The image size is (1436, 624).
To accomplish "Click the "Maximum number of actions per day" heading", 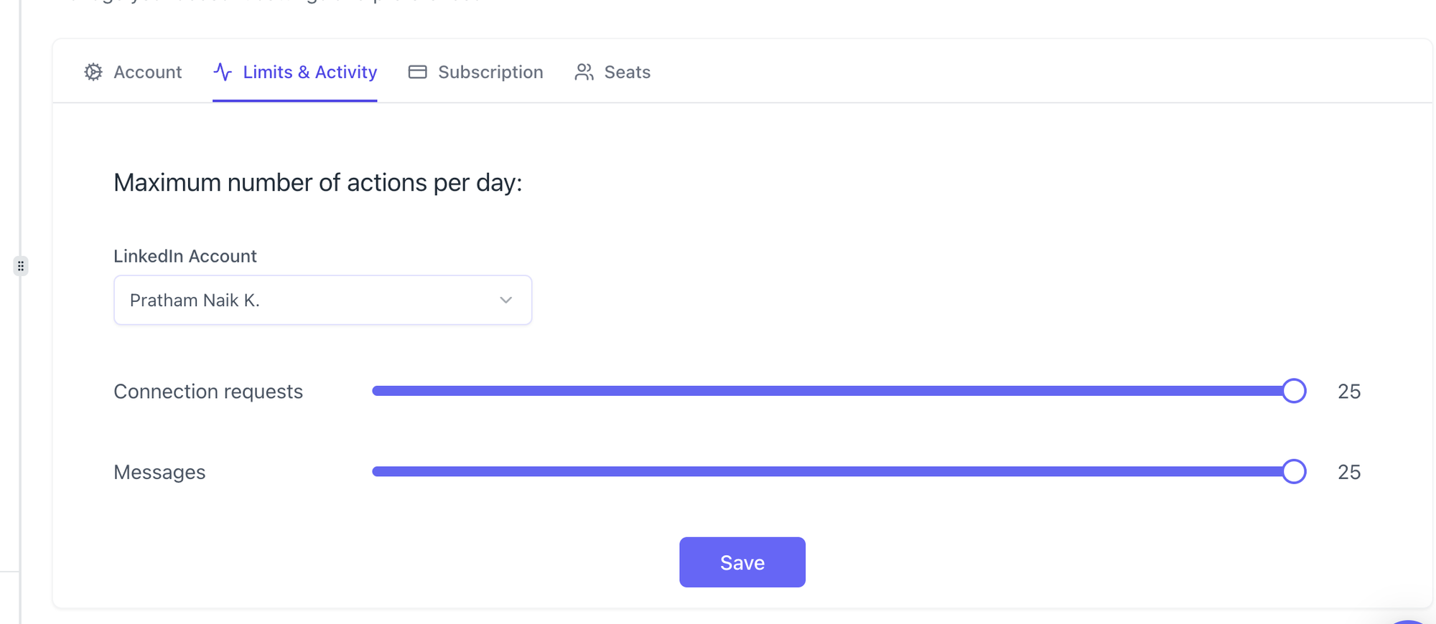I will [317, 183].
